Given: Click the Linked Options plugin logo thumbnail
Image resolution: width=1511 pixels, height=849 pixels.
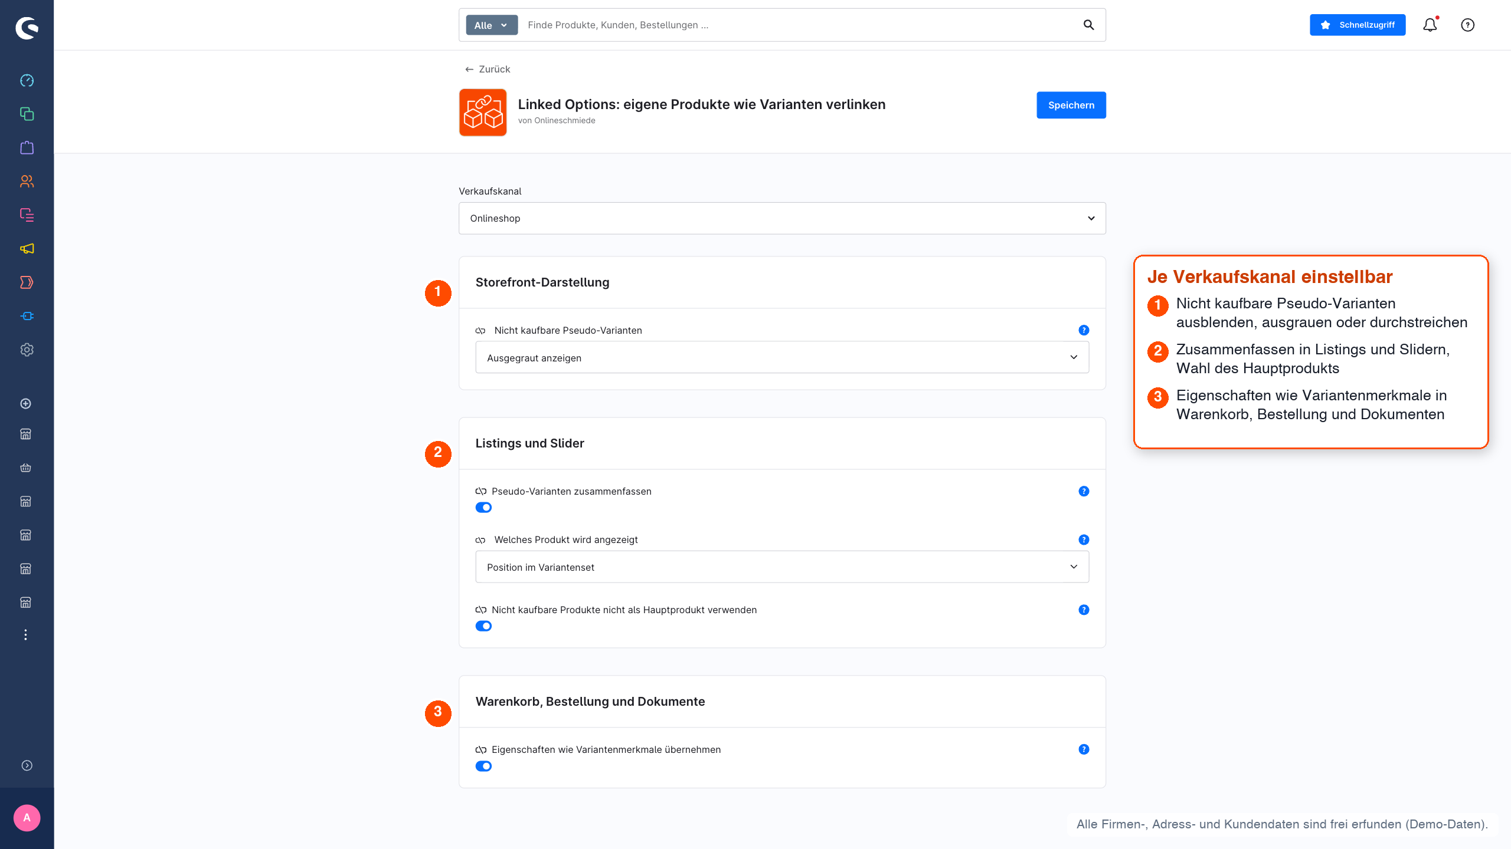Looking at the screenshot, I should 483,113.
